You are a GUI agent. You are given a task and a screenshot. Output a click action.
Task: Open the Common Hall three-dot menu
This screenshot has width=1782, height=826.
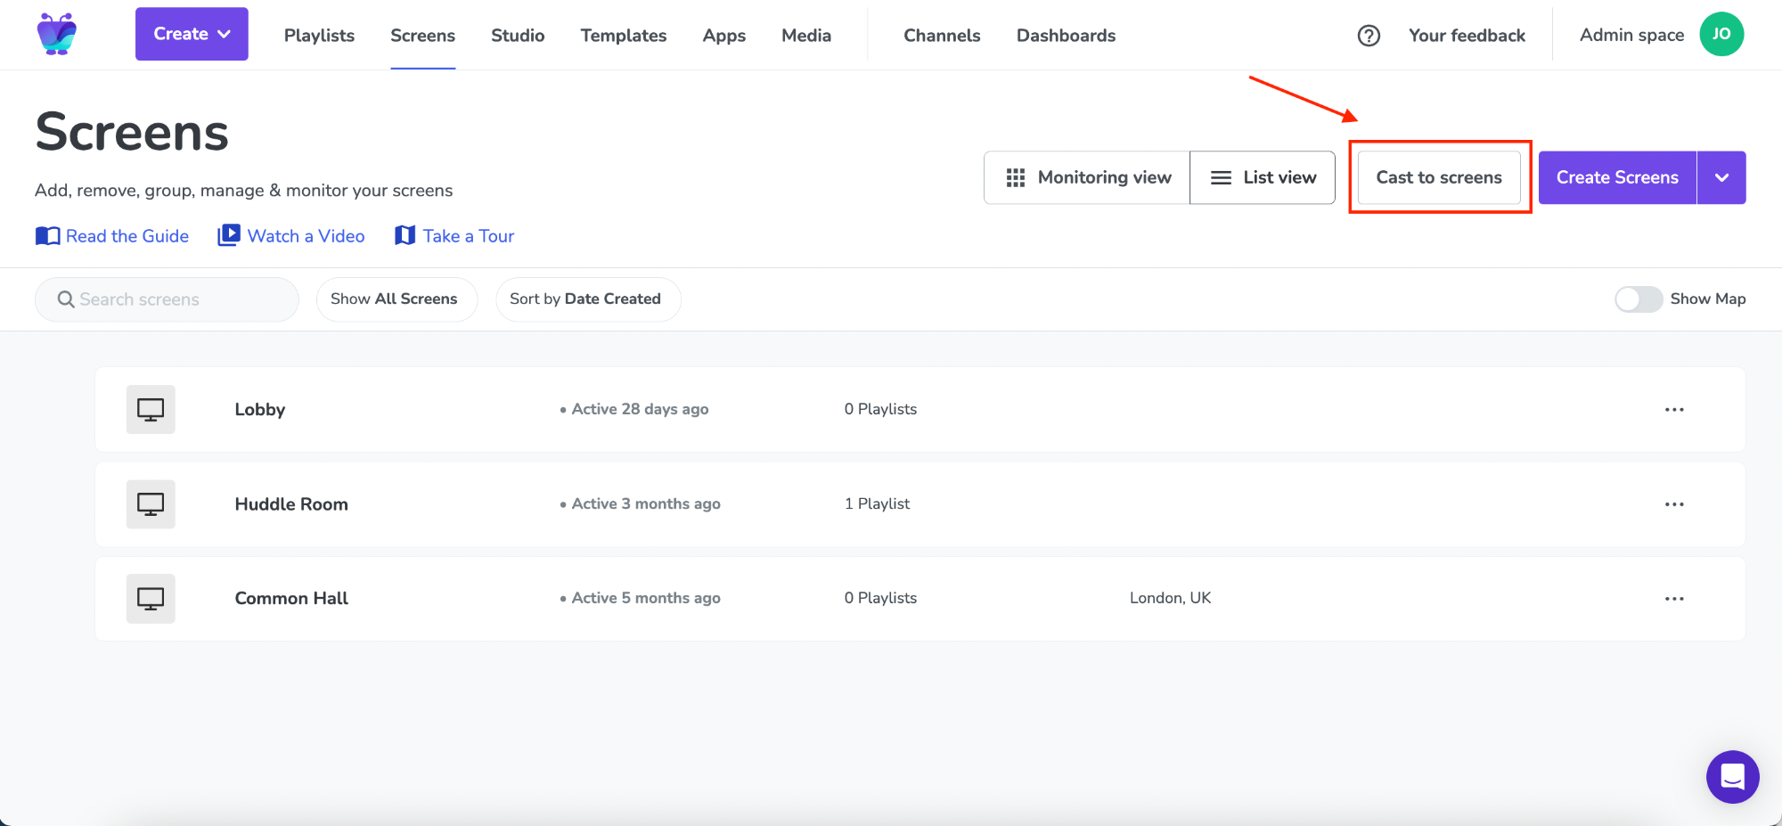pyautogui.click(x=1674, y=599)
